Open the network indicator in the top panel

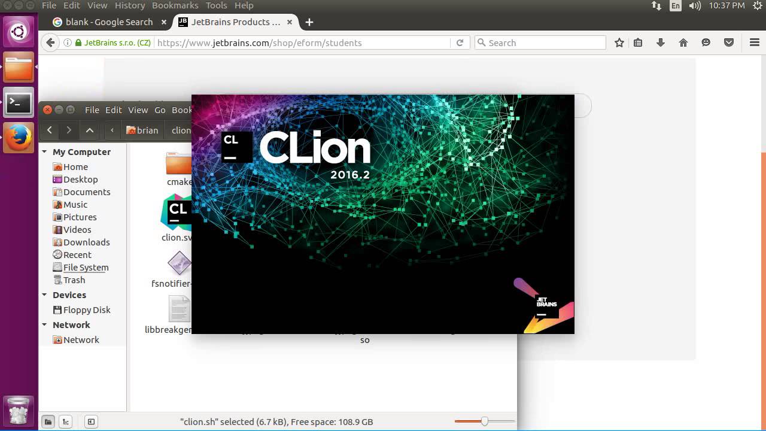pos(656,5)
